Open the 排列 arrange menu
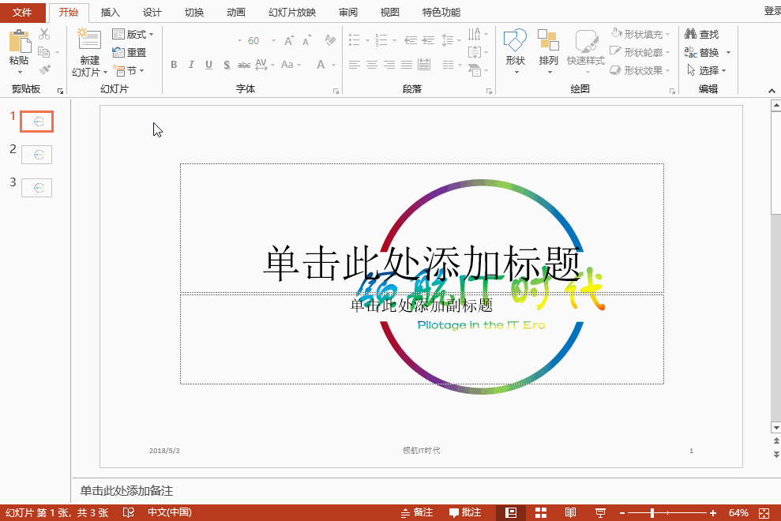 548,51
